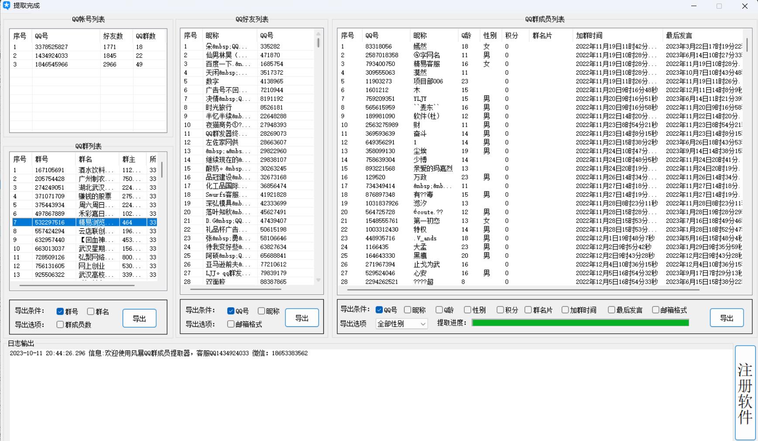Enable the 群成员数 export option
The image size is (758, 441).
click(60, 325)
